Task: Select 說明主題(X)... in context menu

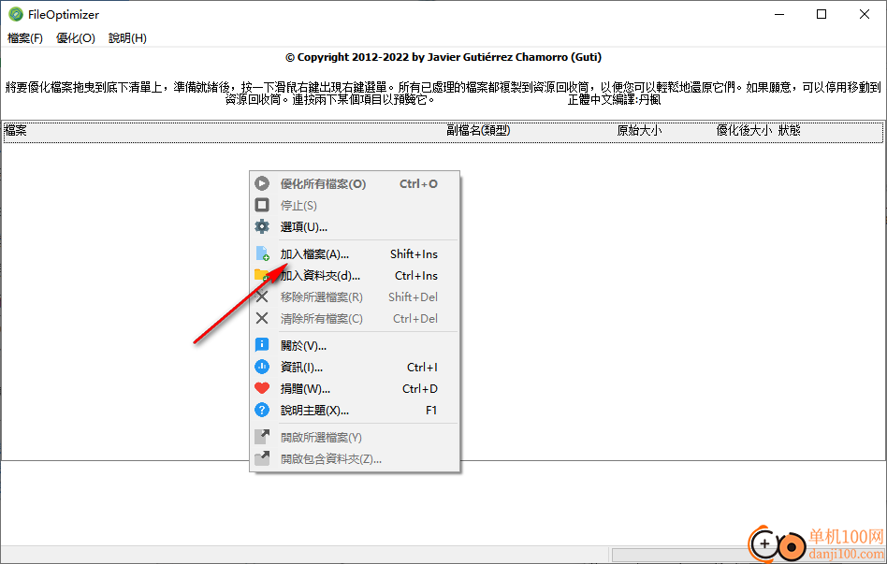Action: [355, 410]
